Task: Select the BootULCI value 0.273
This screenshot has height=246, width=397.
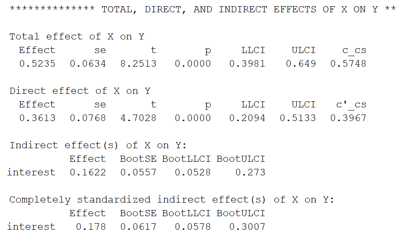Action: click(250, 172)
